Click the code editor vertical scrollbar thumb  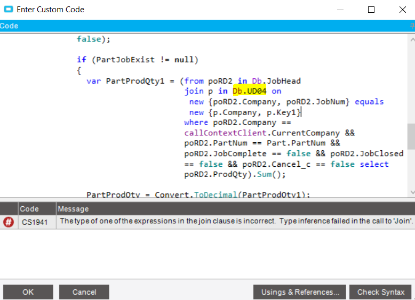click(411, 136)
